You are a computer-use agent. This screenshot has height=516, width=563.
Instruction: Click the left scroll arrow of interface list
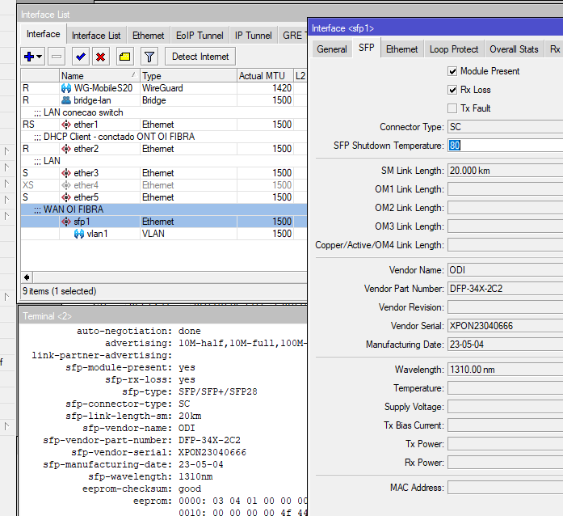[x=27, y=277]
